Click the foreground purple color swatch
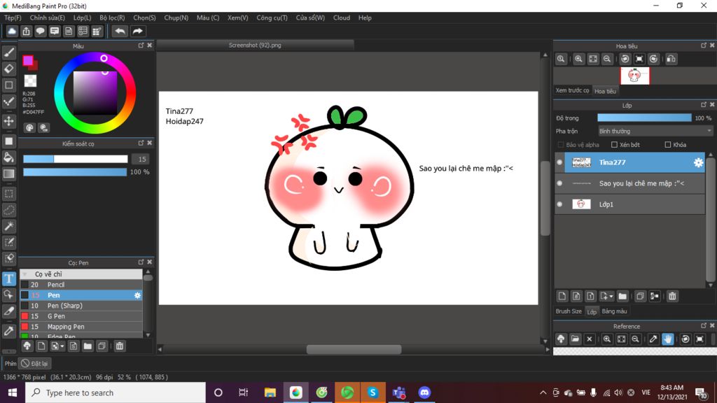This screenshot has width=717, height=403. pyautogui.click(x=28, y=60)
